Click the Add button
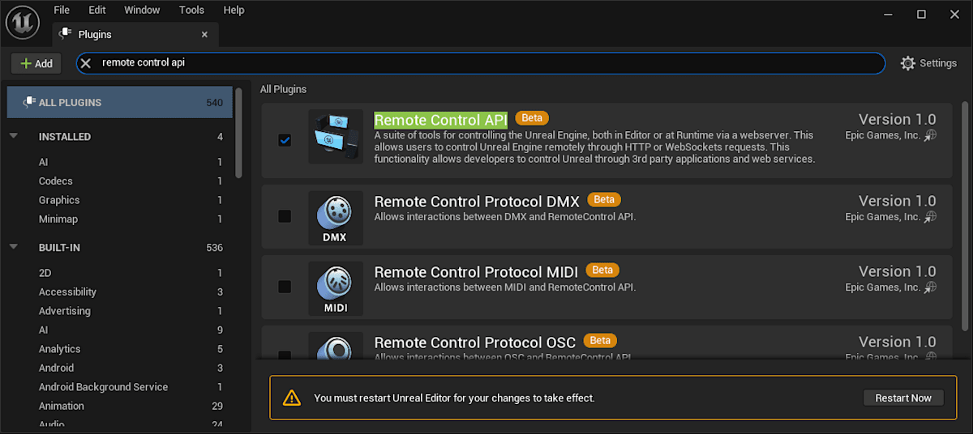 (x=36, y=63)
